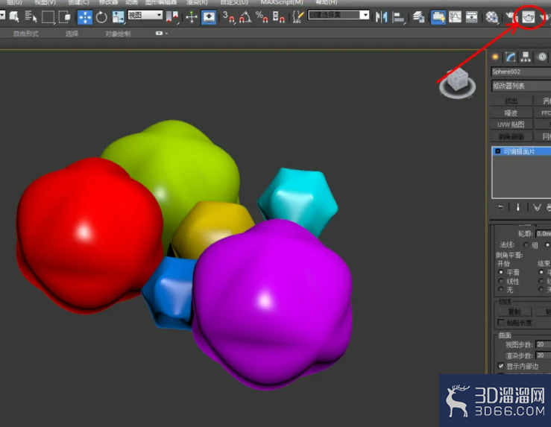Switch to Modify command panel tab
This screenshot has width=551, height=427.
(x=511, y=57)
